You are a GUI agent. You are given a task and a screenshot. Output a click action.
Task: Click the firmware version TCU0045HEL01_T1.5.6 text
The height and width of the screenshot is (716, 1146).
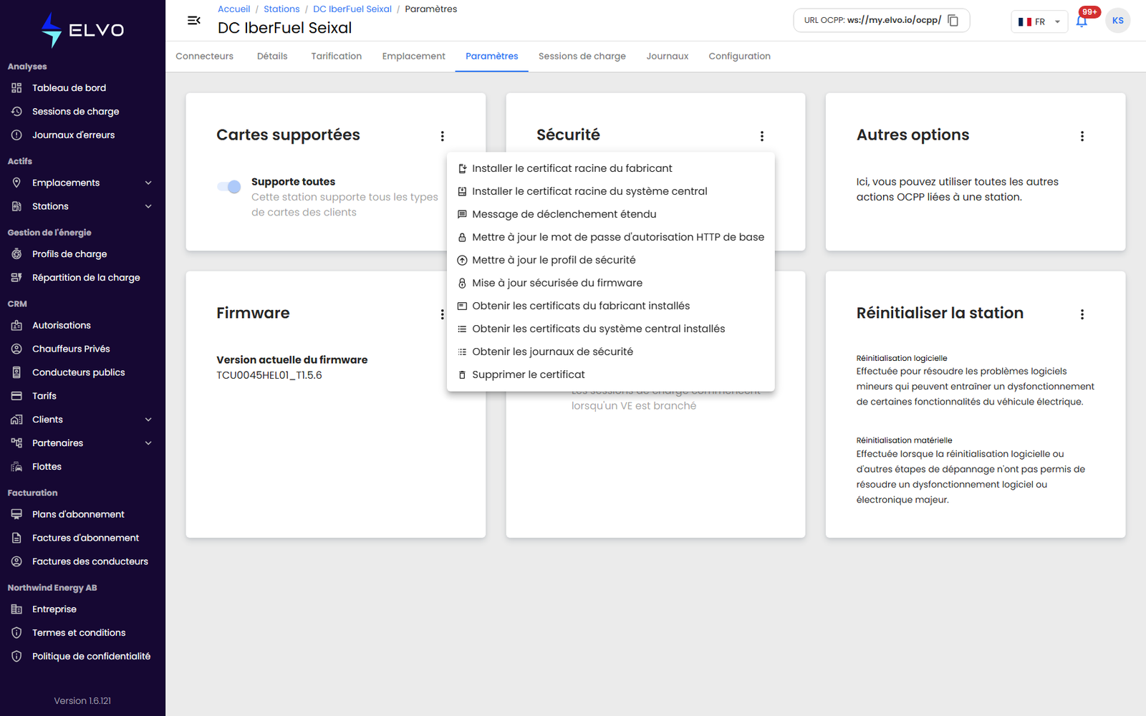269,375
